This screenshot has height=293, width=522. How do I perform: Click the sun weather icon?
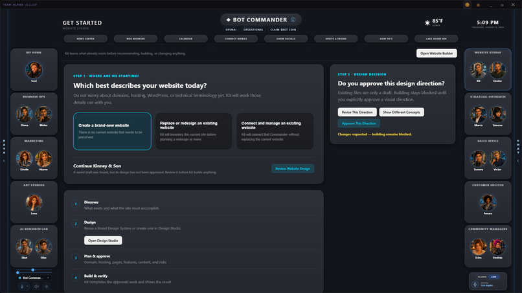(427, 23)
